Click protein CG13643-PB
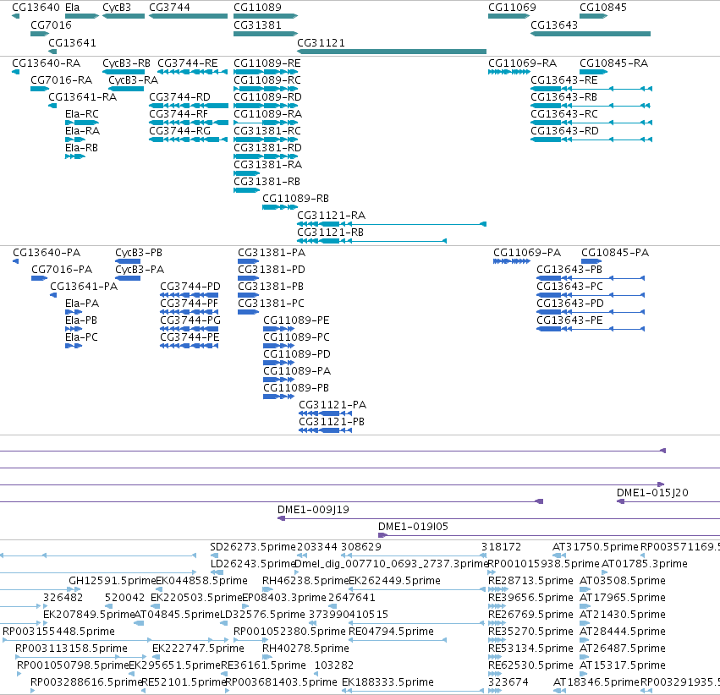Image resolution: width=720 pixels, height=695 pixels. pos(591,278)
